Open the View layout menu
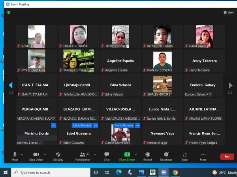The image size is (237, 177). pos(228,13)
